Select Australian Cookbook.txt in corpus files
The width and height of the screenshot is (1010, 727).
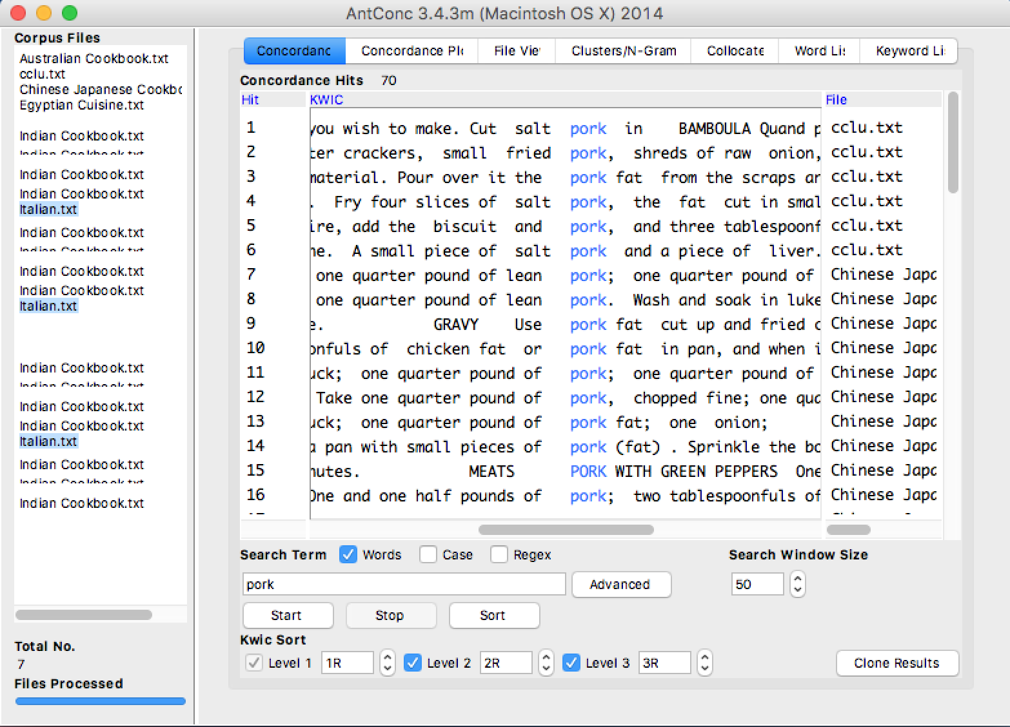tap(94, 59)
